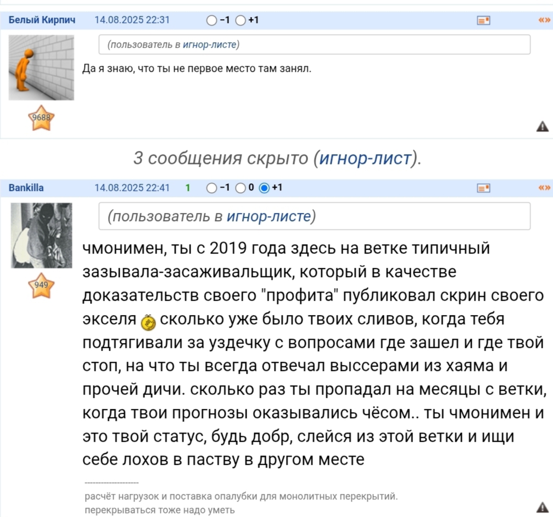The image size is (553, 517).
Task: Select +1 rating for Bankilla post
Action: click(x=264, y=188)
